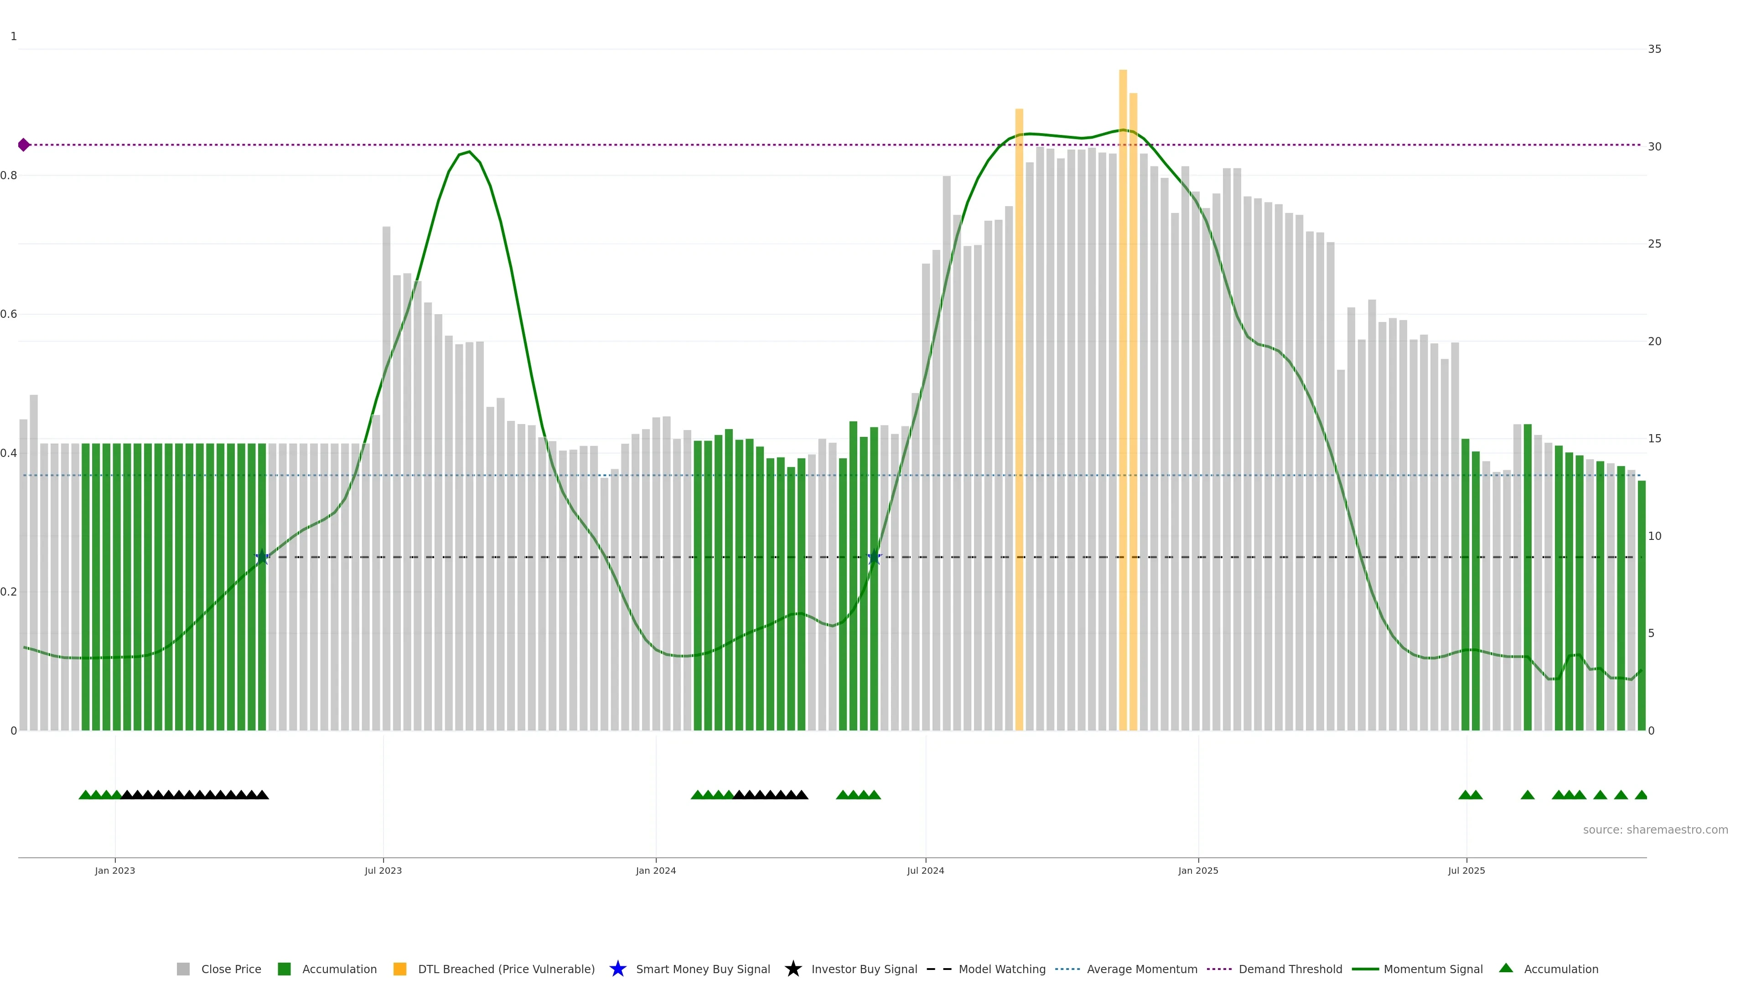Click the right-axis value 35 label
The width and height of the screenshot is (1751, 985).
coord(1654,49)
